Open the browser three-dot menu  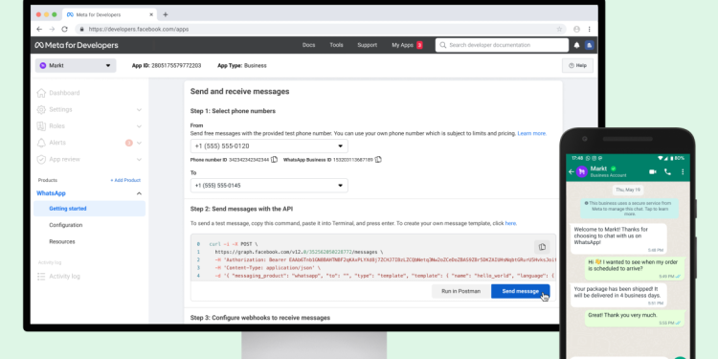tap(590, 29)
